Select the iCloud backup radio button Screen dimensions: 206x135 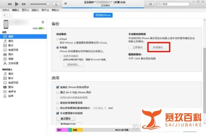click(57, 39)
